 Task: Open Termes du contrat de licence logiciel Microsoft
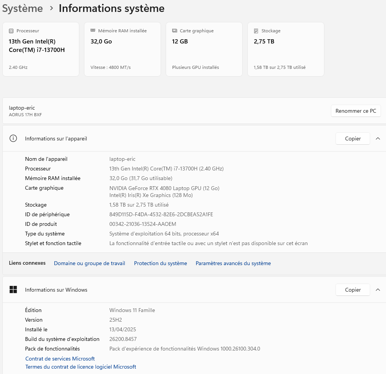pyautogui.click(x=81, y=367)
